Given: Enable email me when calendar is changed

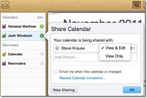Looking at the screenshot, I should point(56,72).
